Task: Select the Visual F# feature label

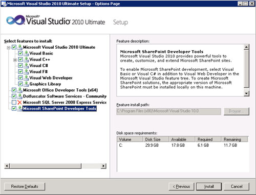Action: pyautogui.click(x=38, y=72)
